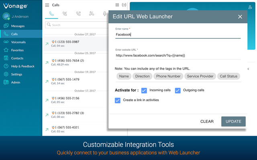Insert the Phone Number tag
257x160 pixels.
click(x=168, y=76)
